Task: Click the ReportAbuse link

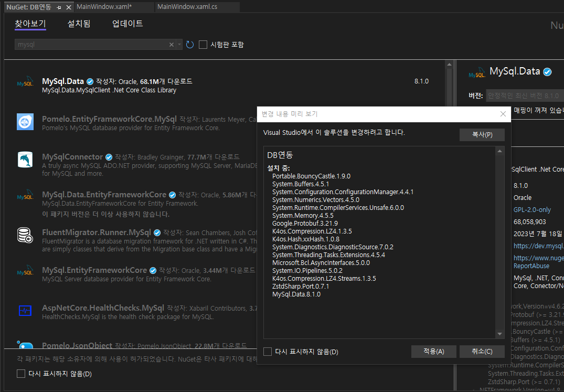Action: [531, 266]
